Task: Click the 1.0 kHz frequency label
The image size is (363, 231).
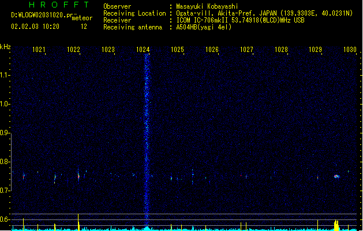Action: tap(5, 104)
